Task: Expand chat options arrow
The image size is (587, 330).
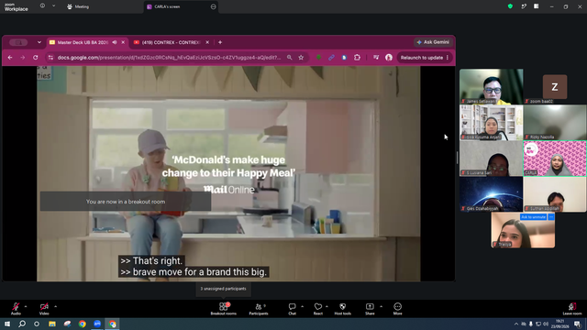Action: coord(302,306)
